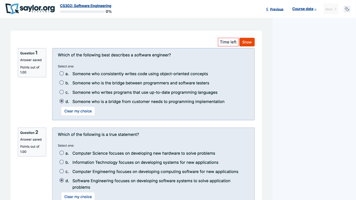This screenshot has height=200, width=356.
Task: Select option c up-to-date programming languages
Action: [62, 92]
